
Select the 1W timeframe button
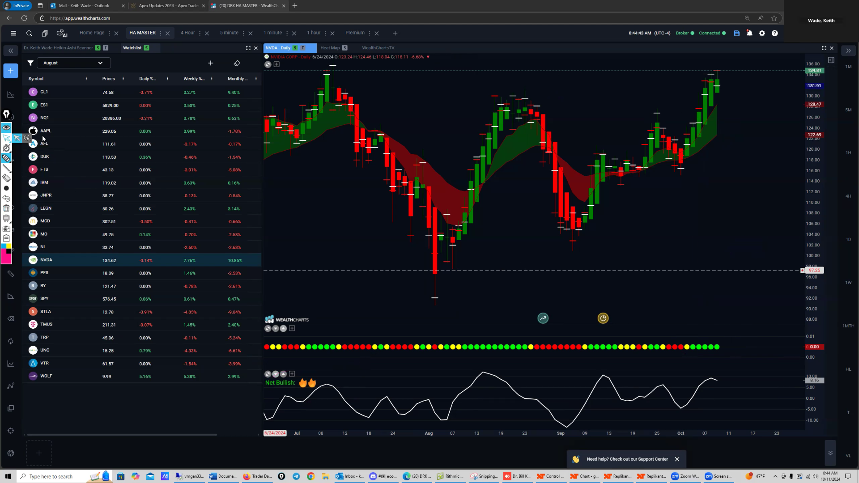pos(848,283)
